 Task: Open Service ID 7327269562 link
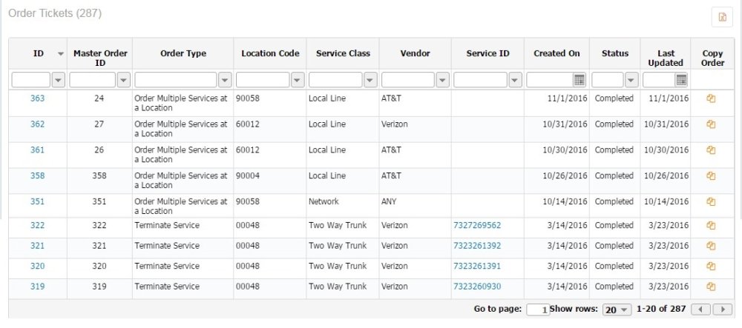click(476, 226)
